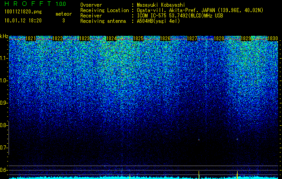Click the 'Ovserver' field label
This screenshot has width=282, height=179.
pos(91,5)
